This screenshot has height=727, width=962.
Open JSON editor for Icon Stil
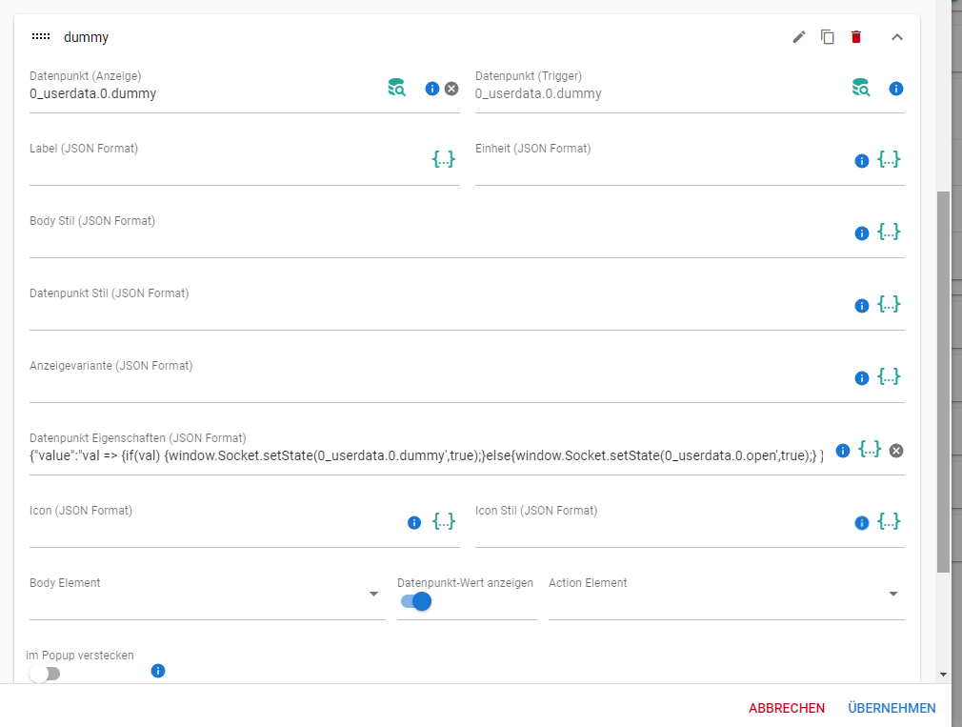tap(889, 521)
